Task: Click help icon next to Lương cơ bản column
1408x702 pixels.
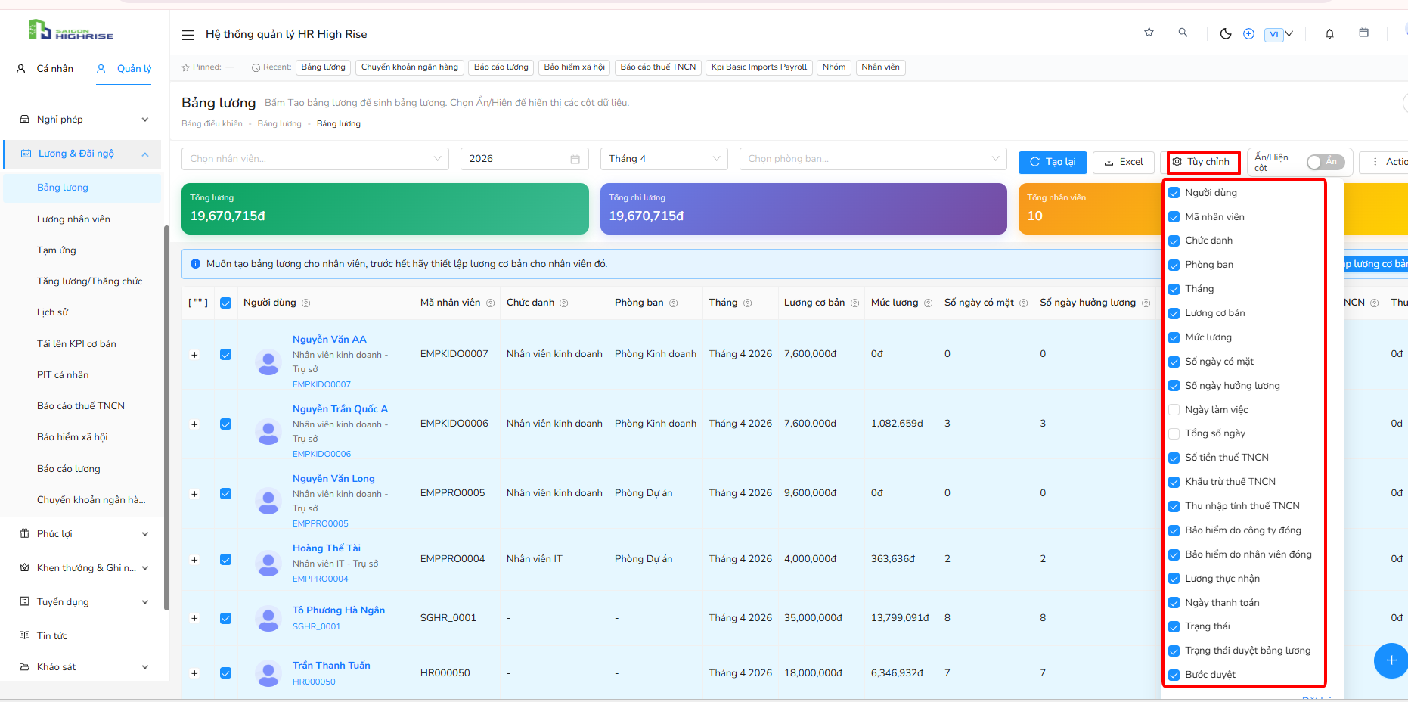Action: [x=854, y=303]
